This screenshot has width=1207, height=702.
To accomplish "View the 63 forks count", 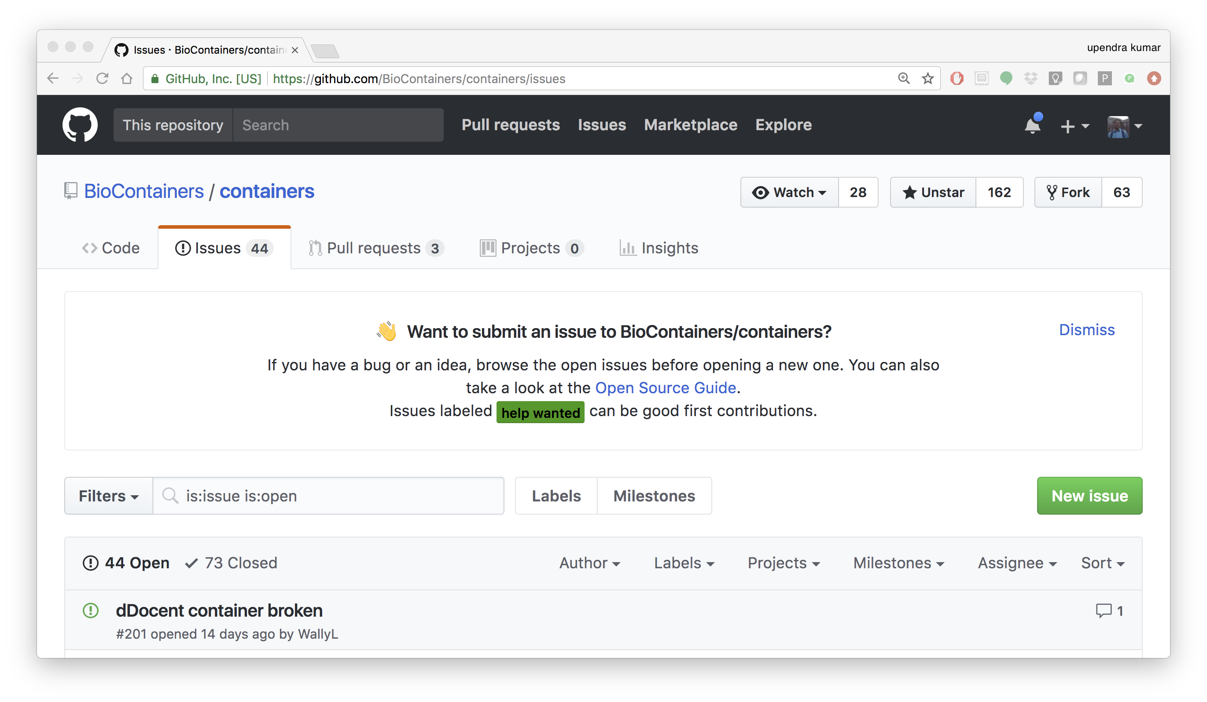I will click(1122, 192).
